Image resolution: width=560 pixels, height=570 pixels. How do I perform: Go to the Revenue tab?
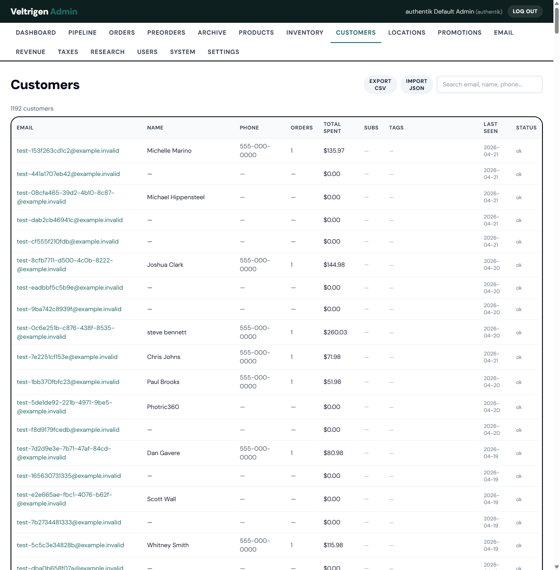point(31,52)
